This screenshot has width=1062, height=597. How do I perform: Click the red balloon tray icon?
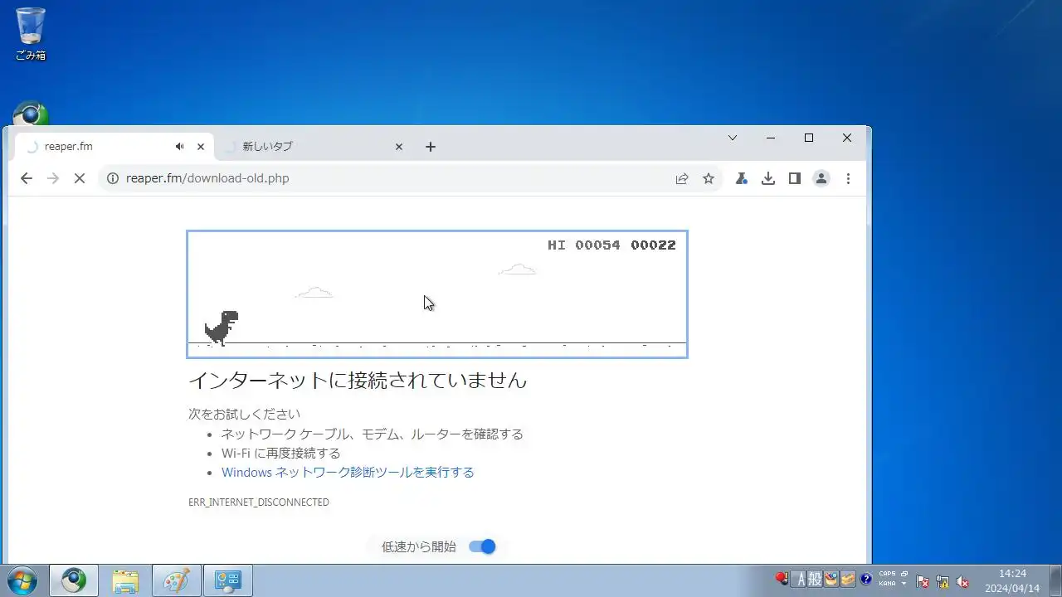coord(781,580)
